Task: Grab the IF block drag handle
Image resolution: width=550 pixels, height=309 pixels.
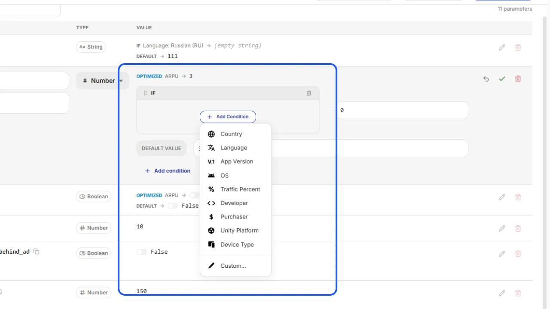Action: tap(145, 93)
